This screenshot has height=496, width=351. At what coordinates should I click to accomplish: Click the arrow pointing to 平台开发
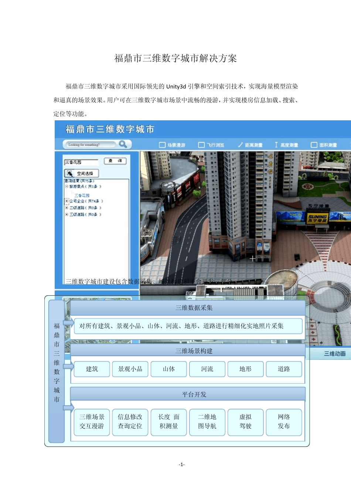click(68, 408)
